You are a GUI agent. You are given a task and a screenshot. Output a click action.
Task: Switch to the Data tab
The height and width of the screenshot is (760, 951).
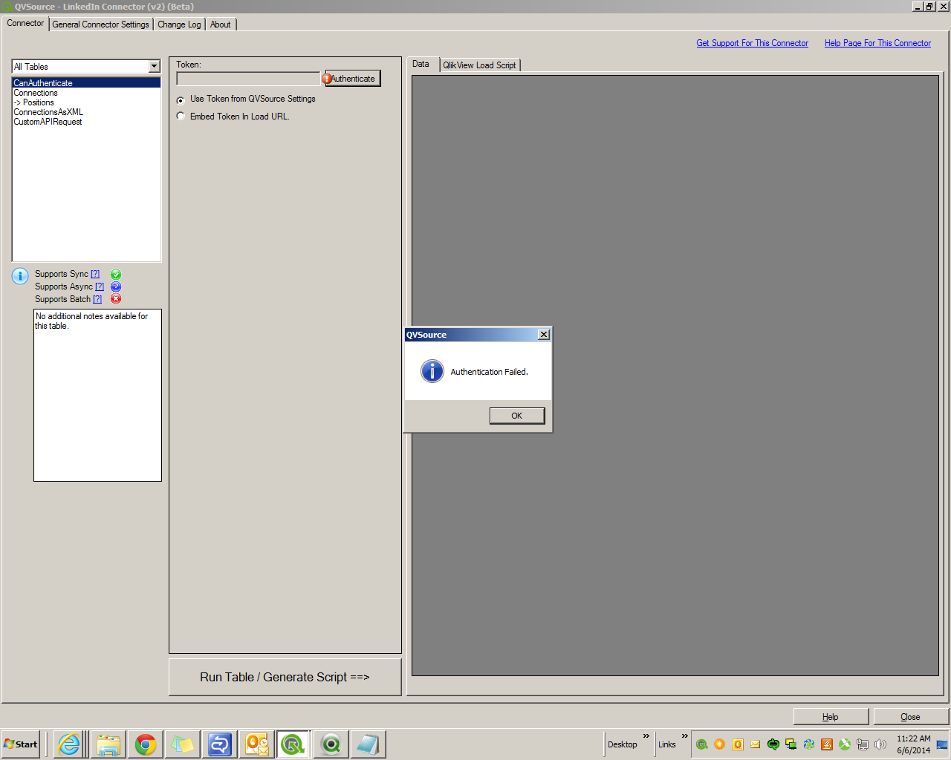pos(421,64)
